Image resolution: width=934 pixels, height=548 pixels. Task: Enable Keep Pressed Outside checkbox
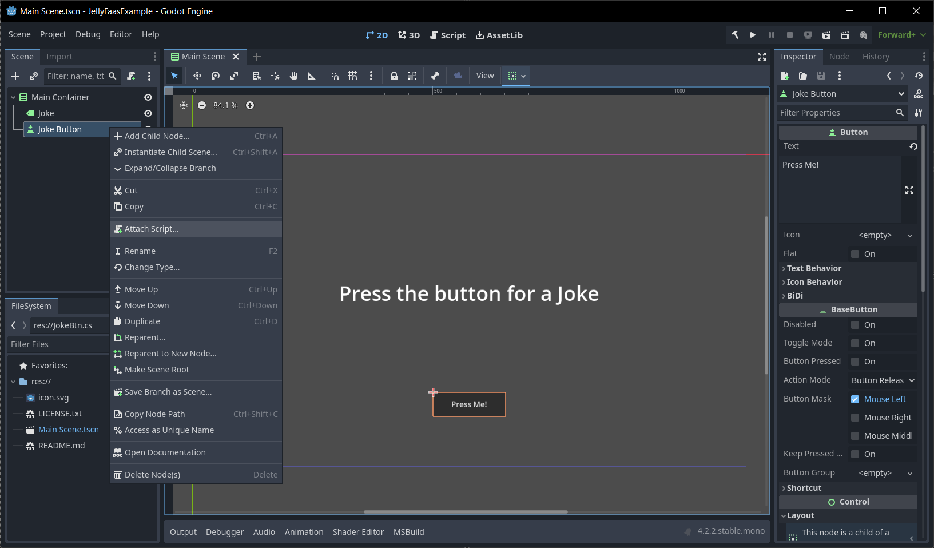(855, 454)
